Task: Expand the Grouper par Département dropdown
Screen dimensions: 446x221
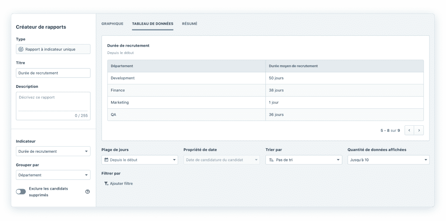Action: [x=53, y=175]
